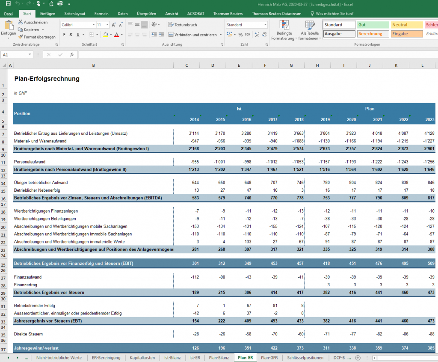This screenshot has width=438, height=362.
Task: Apply the Gut cell style
Action: coord(373,24)
